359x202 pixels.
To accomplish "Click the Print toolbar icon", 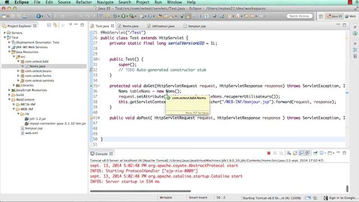I will 25,16.
